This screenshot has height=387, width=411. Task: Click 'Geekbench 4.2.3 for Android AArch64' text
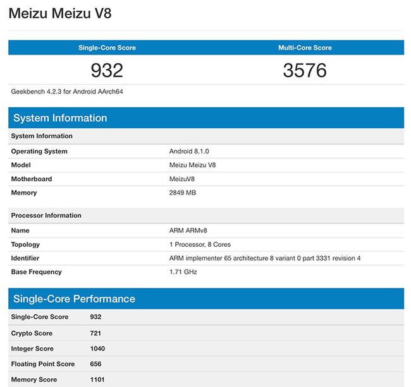pos(67,92)
